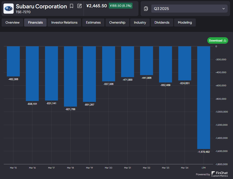Switch to the Industry tab
Screen dimensions: 233x179
[x=140, y=23]
